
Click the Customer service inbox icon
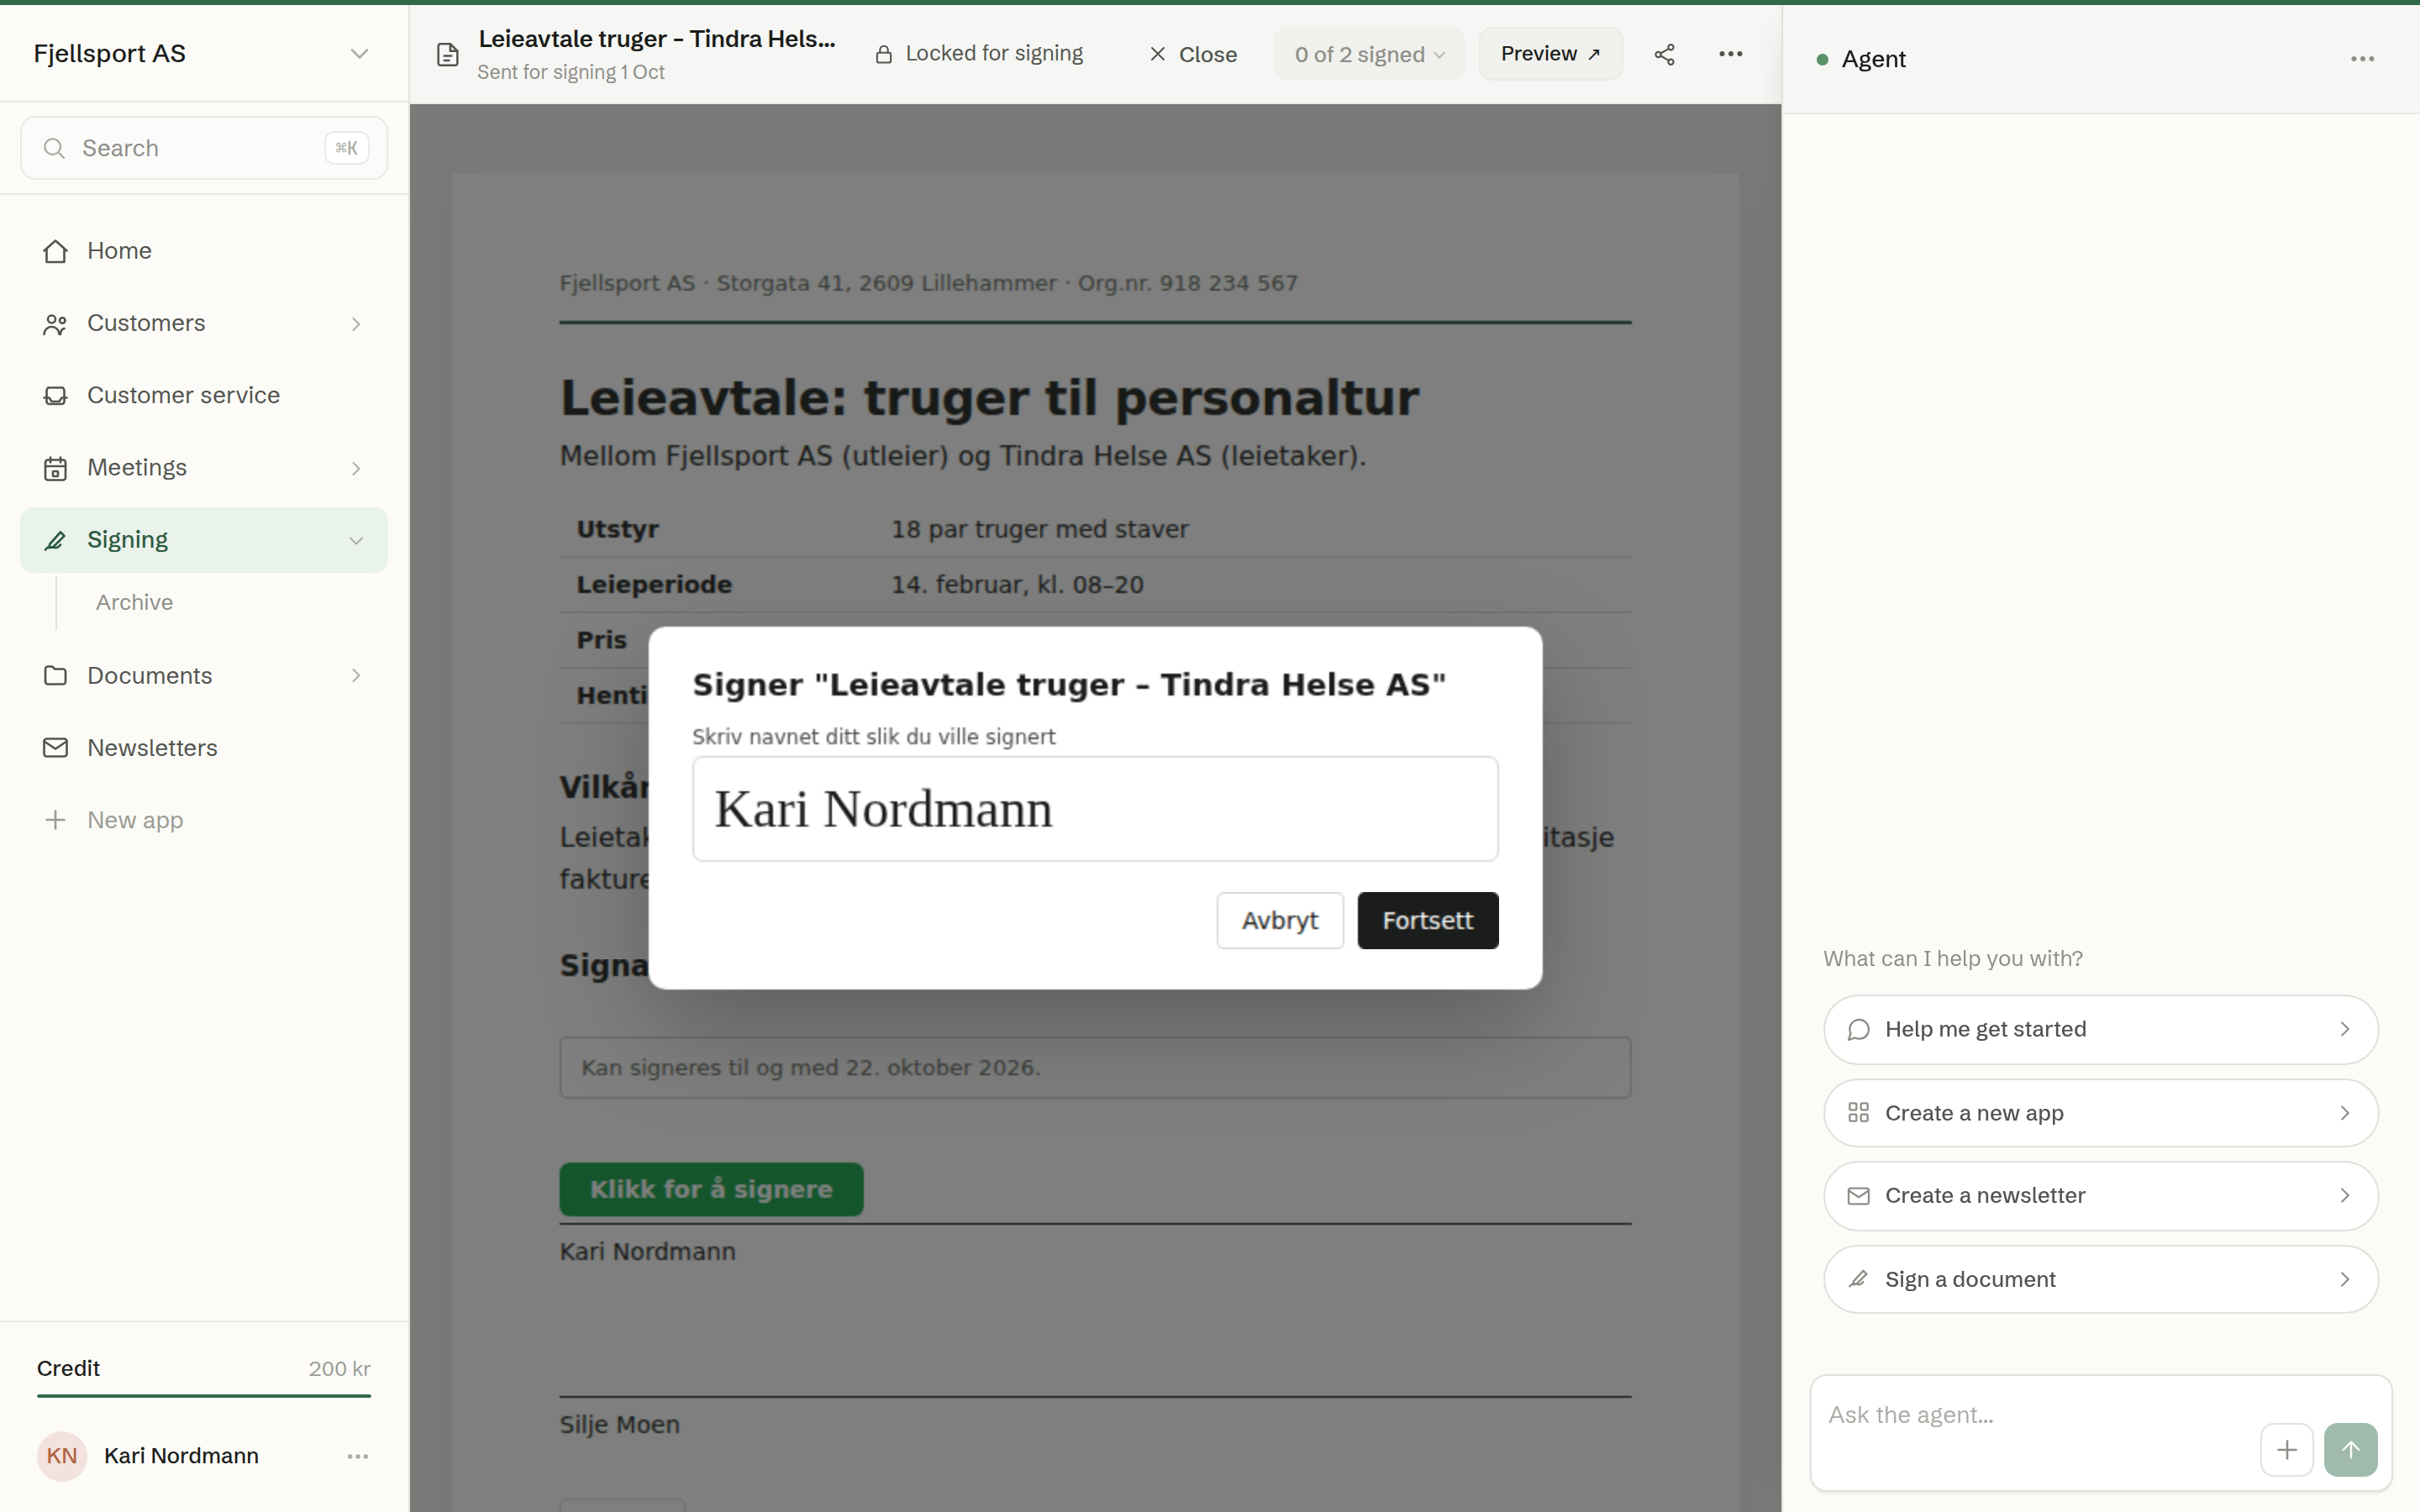click(x=55, y=395)
